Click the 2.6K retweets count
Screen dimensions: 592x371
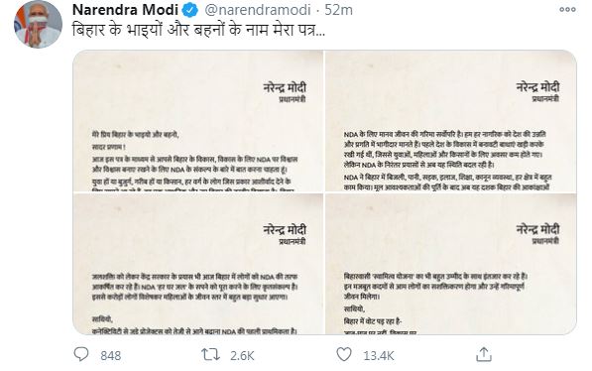point(242,355)
